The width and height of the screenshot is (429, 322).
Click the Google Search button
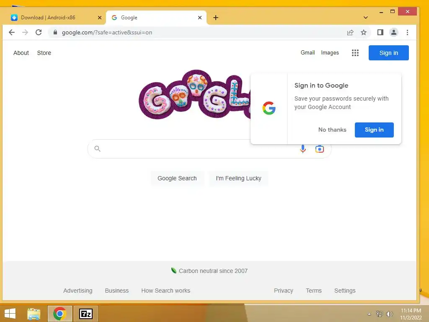pos(177,178)
